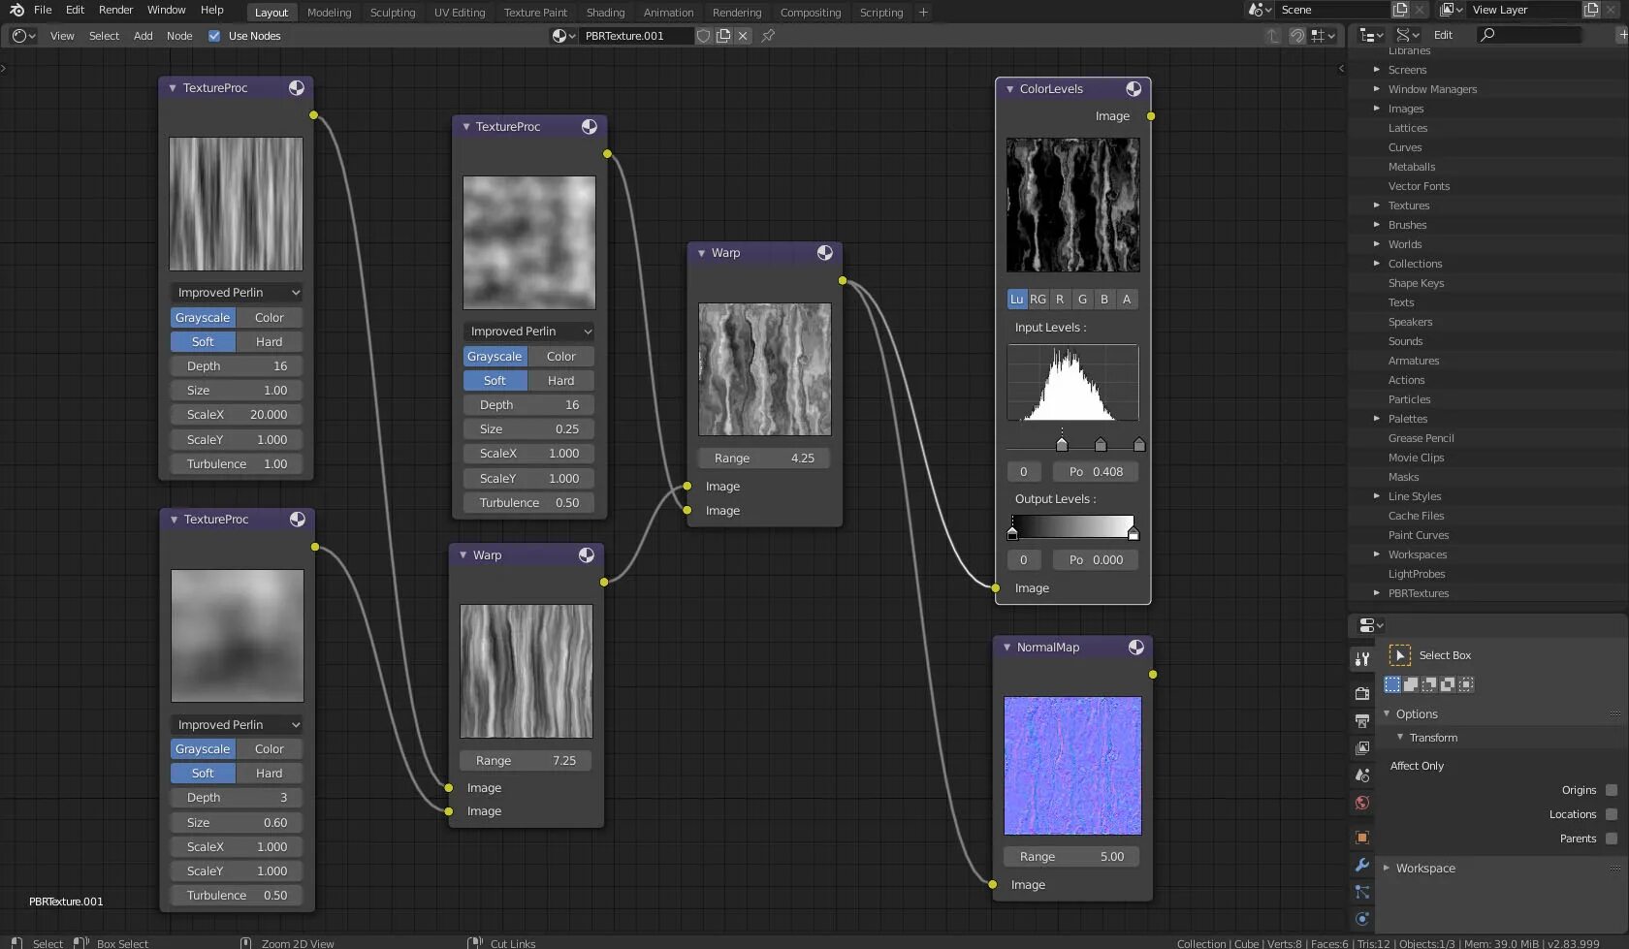Adjust the Warp Range 7.25 slider
Screen dimensions: 1629x949
(526, 761)
